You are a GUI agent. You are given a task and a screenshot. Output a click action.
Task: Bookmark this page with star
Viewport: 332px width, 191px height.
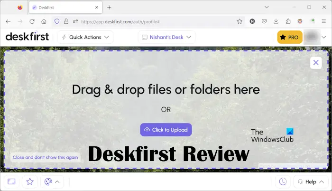click(240, 21)
